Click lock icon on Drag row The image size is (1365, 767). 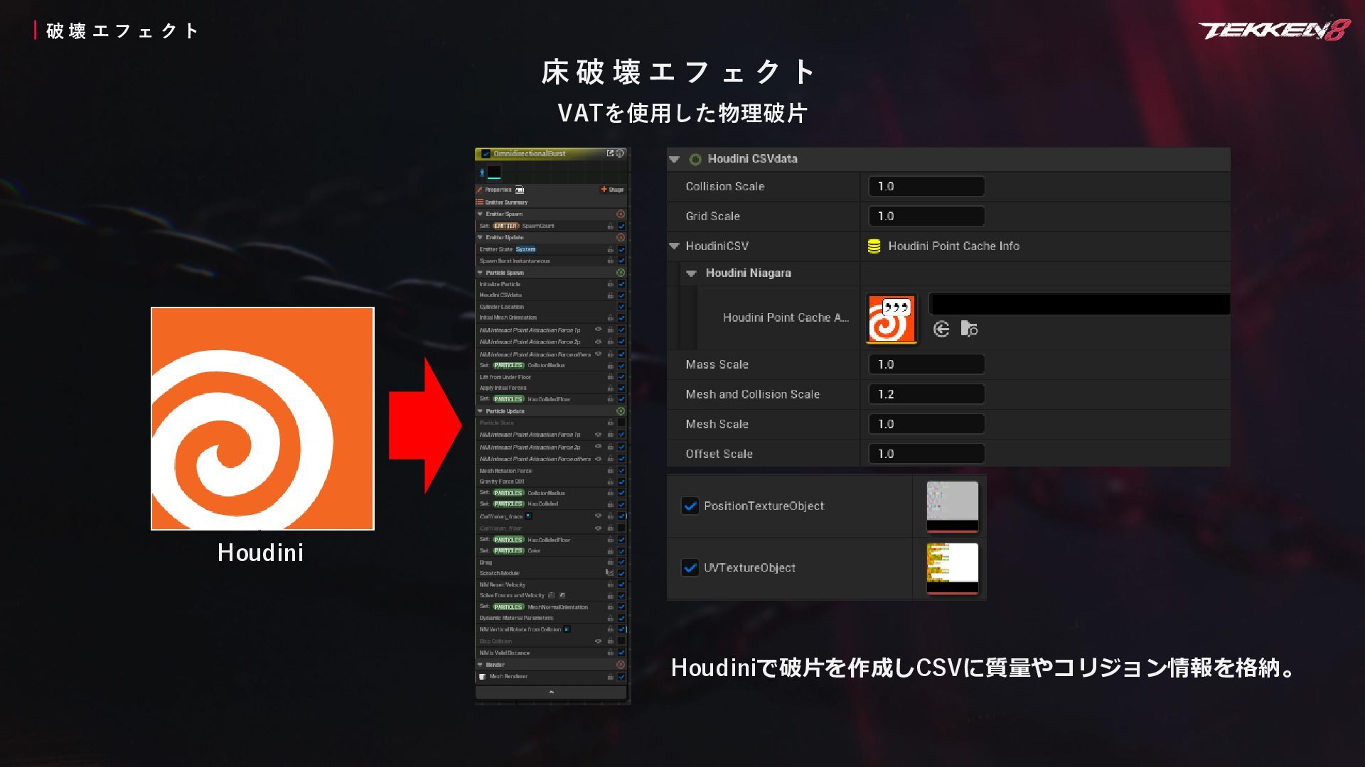tap(610, 562)
